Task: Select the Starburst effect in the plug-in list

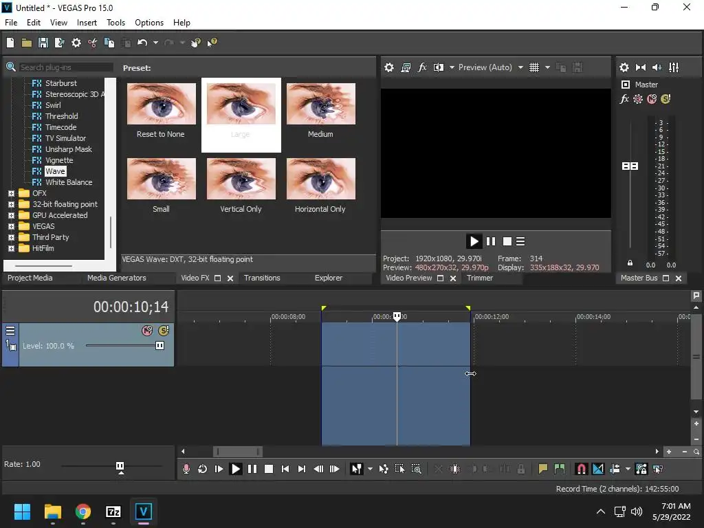Action: tap(61, 83)
